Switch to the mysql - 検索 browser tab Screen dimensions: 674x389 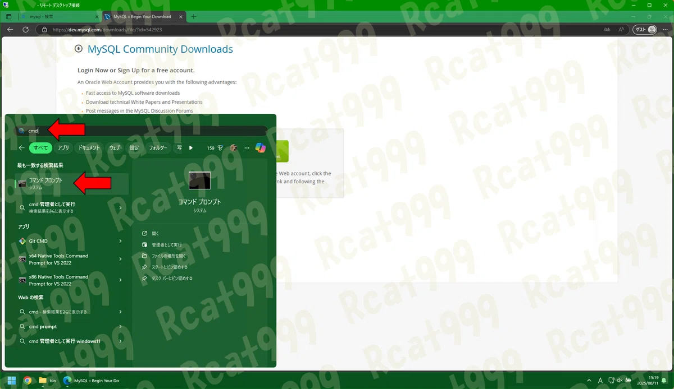point(59,17)
